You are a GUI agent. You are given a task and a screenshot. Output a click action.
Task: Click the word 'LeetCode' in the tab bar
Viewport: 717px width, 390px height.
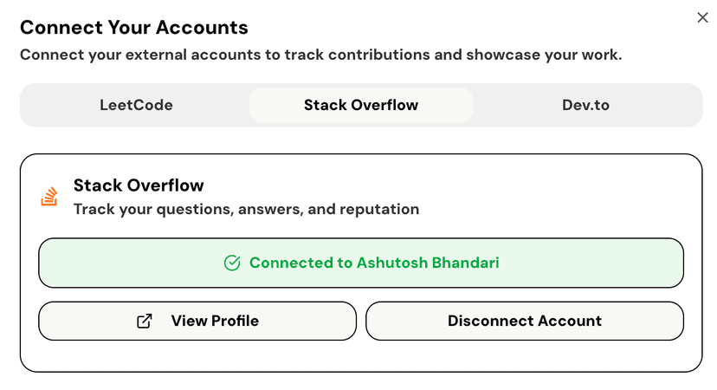(x=136, y=105)
